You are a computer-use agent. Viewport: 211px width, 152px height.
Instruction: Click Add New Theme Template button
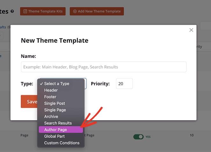[x=97, y=11]
